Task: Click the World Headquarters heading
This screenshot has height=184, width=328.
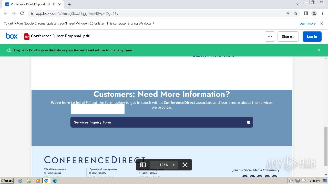Action: click(x=55, y=169)
